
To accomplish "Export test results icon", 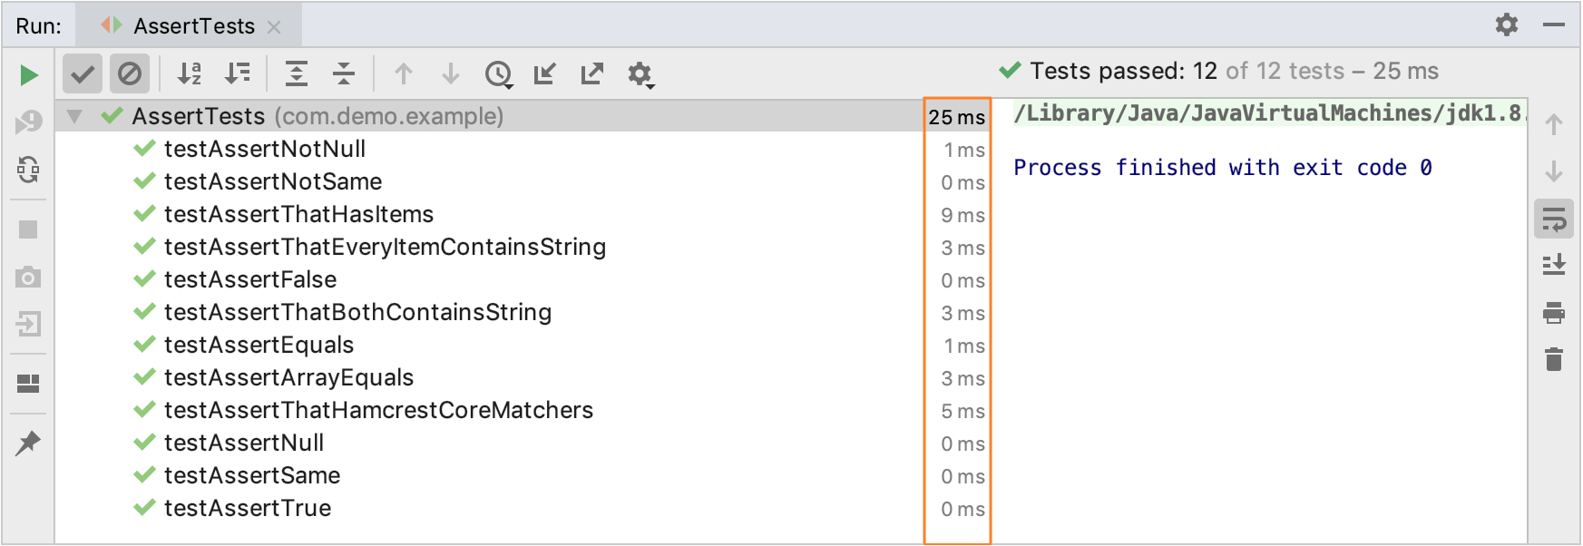I will (x=592, y=73).
